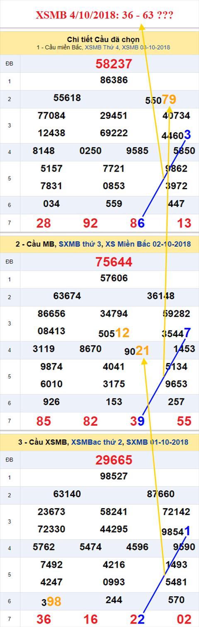Click fourth prize number 5762
Image resolution: width=199 pixels, height=627 pixels.
(x=44, y=547)
